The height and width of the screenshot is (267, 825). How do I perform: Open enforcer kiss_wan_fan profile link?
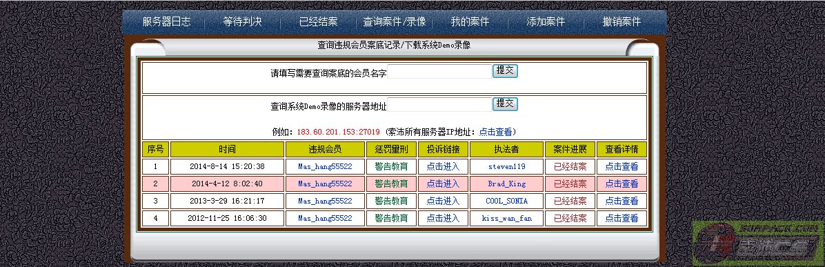[x=507, y=218]
